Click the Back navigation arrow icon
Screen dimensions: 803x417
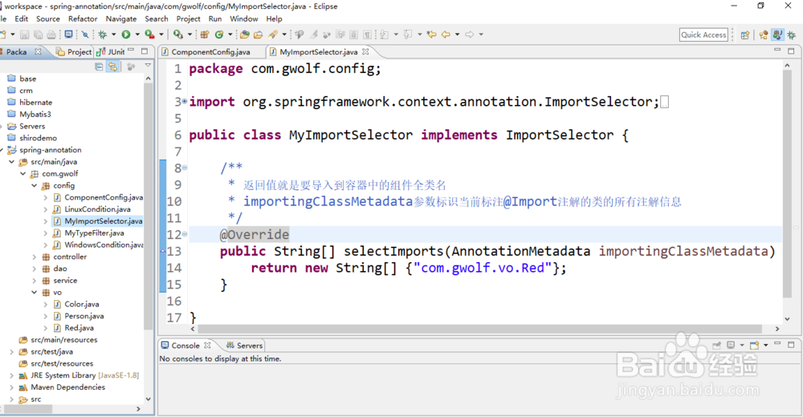446,34
